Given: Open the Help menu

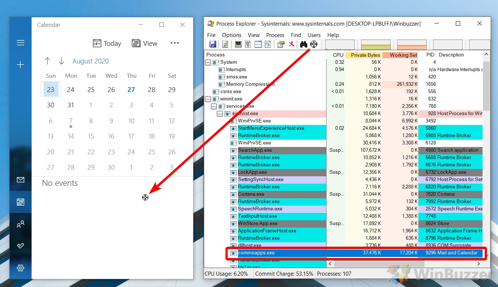Looking at the screenshot, I should click(x=333, y=35).
